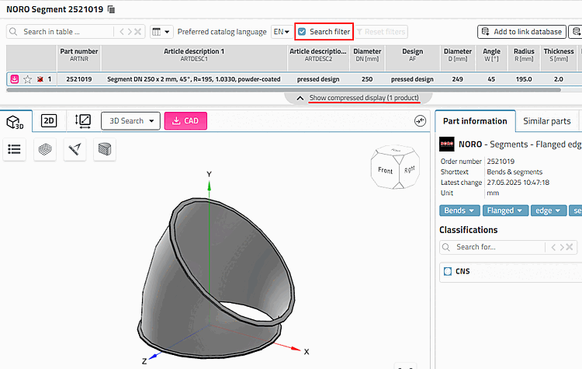
Task: Mark row 1 as favorite with star
Action: click(27, 79)
